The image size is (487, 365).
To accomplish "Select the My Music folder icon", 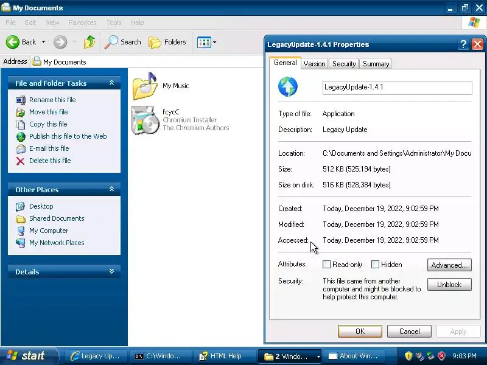I will point(145,86).
